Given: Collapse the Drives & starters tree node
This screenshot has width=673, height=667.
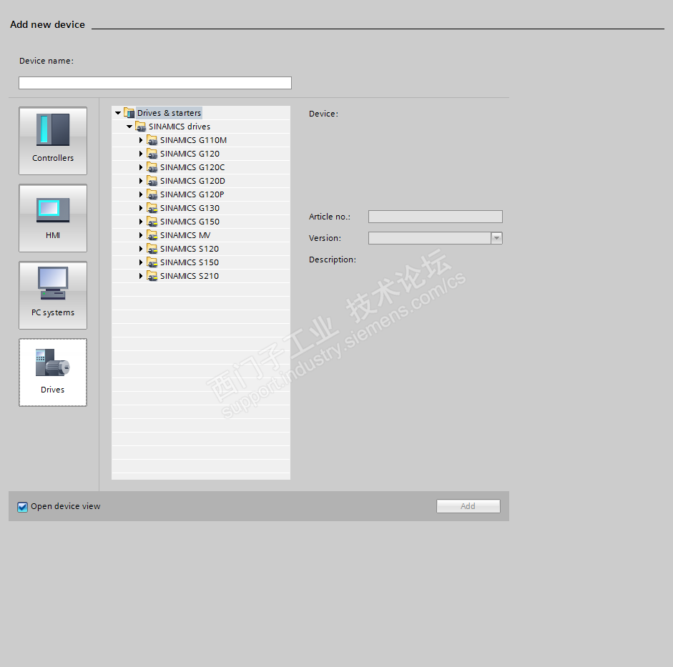Looking at the screenshot, I should pyautogui.click(x=118, y=113).
